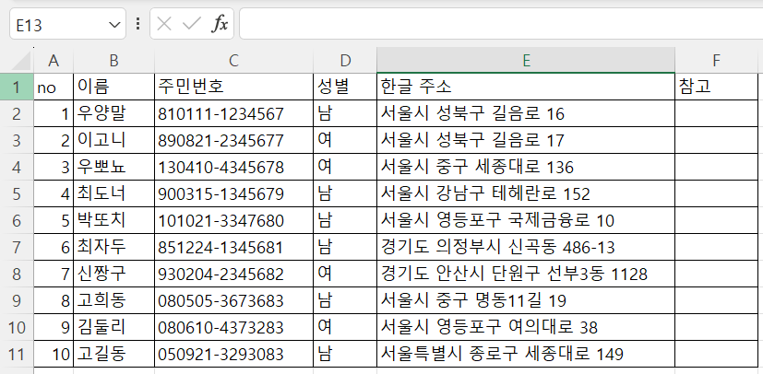Click the name cell '이고니'
763x374 pixels.
coord(113,140)
